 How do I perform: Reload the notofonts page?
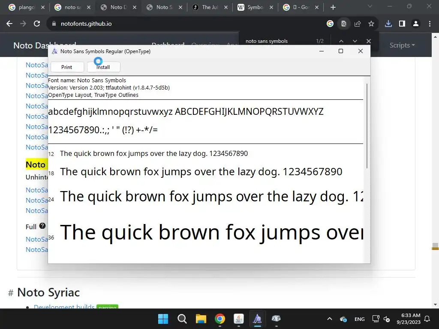click(x=37, y=24)
